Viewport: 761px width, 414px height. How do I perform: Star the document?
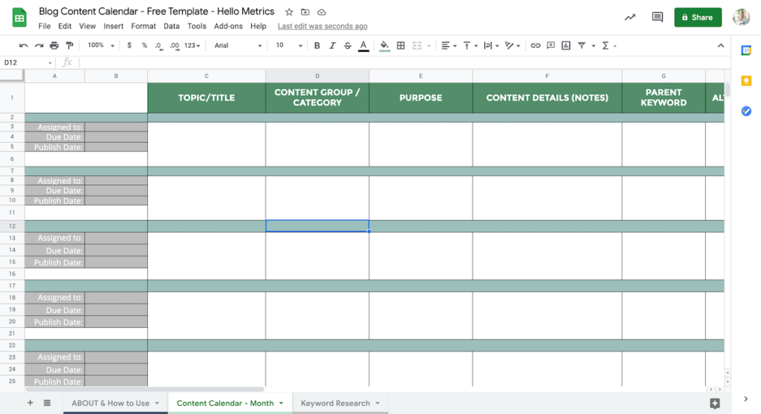click(289, 12)
